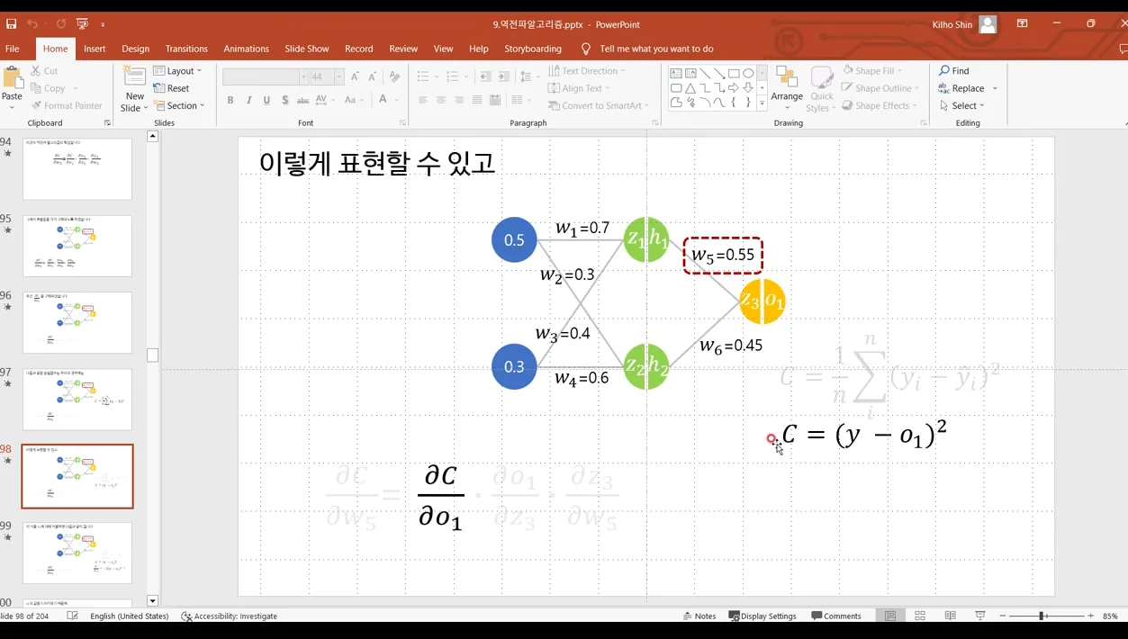
Task: Adjust the zoom slider handle
Action: pos(1042,616)
